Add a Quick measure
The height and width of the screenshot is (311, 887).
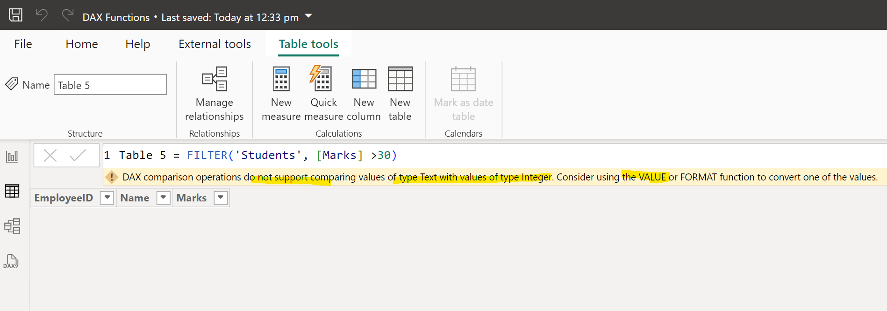pyautogui.click(x=323, y=94)
